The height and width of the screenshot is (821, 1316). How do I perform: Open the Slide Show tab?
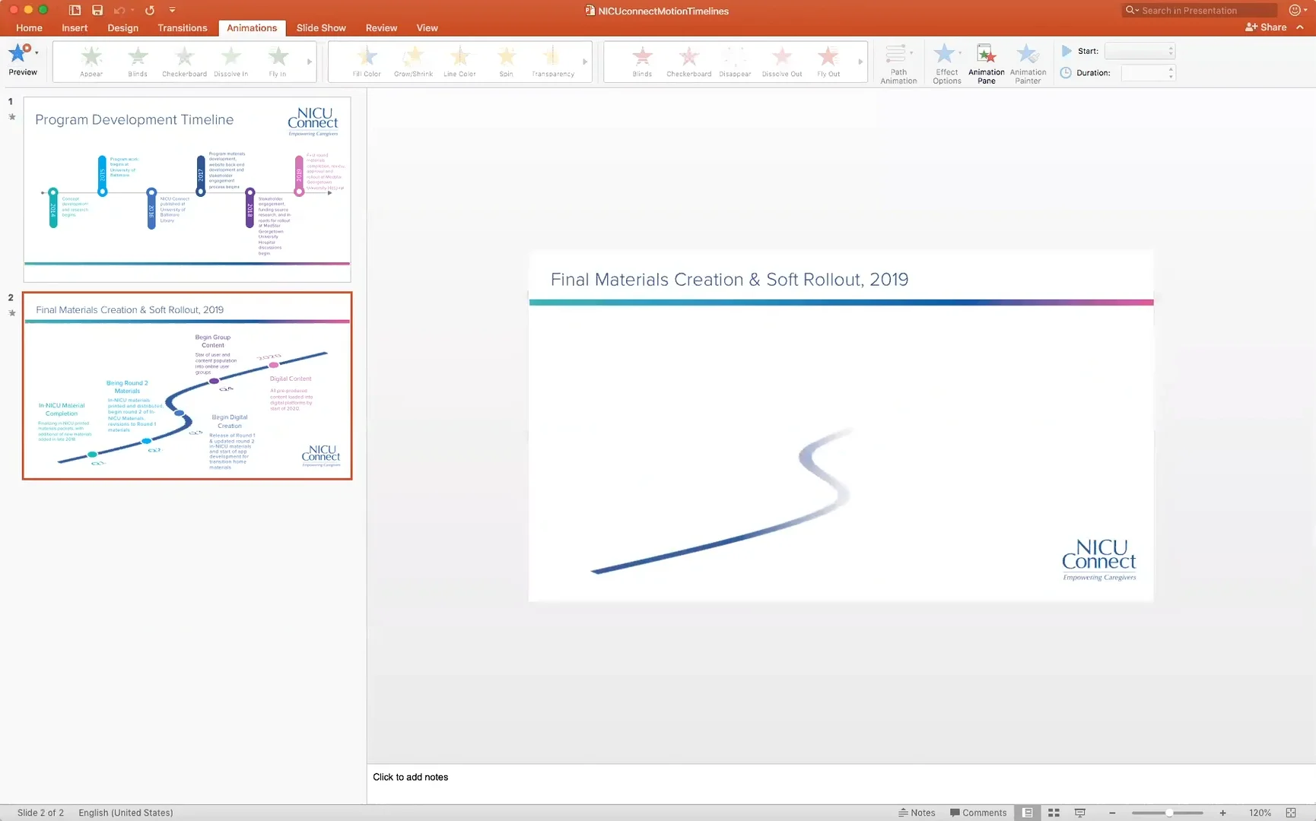[x=321, y=28]
